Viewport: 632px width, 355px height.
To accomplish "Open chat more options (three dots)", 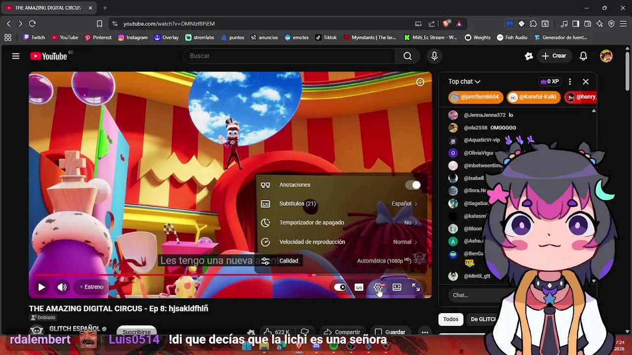I will tap(570, 82).
